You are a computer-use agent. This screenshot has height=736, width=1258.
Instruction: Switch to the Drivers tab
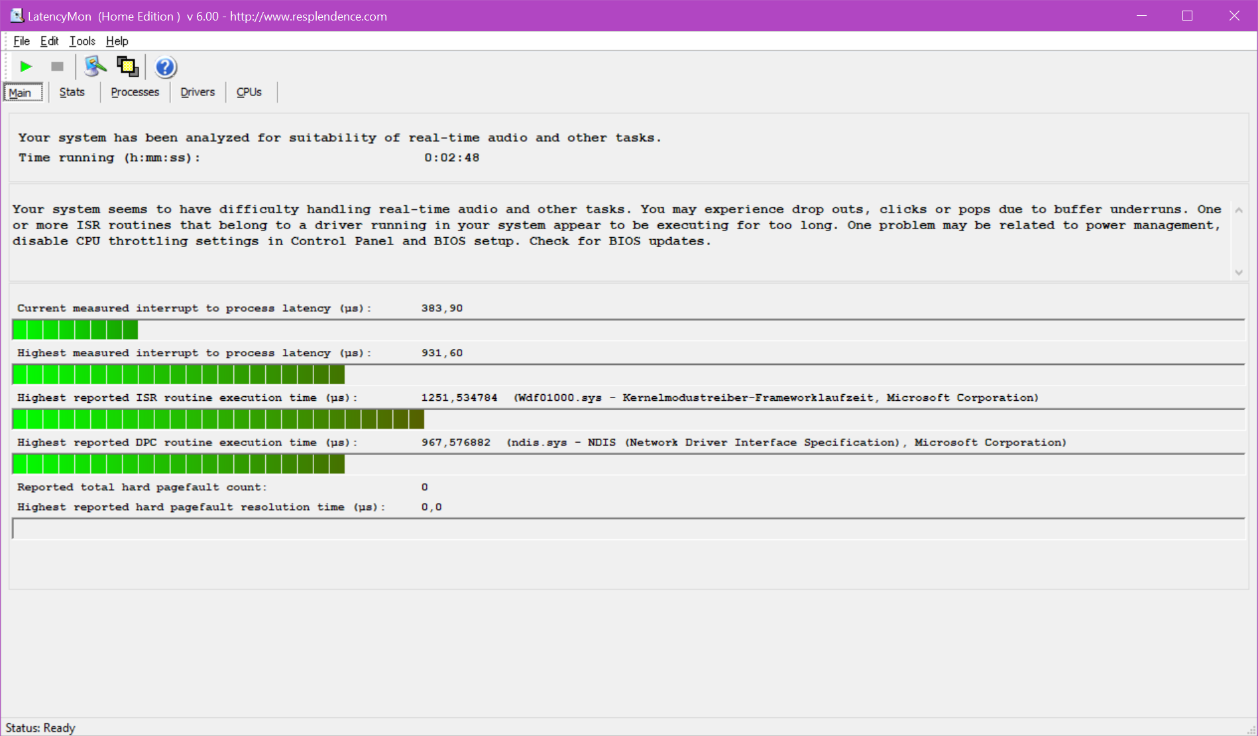coord(198,92)
